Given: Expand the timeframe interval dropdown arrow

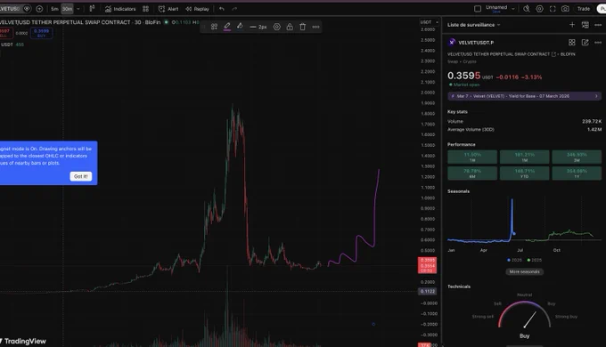Looking at the screenshot, I should click(78, 9).
